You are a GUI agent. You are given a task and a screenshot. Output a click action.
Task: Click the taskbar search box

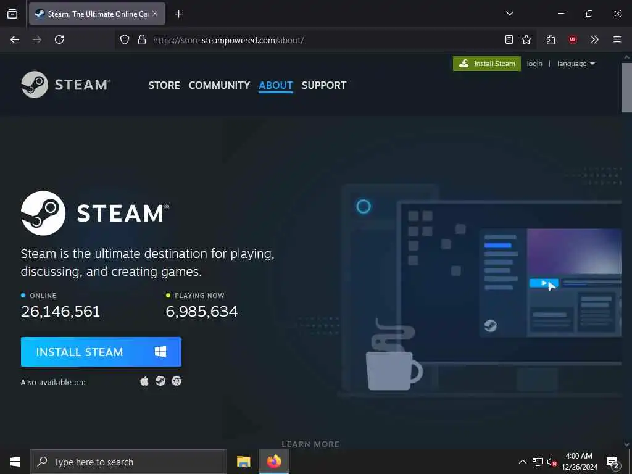[128, 462]
